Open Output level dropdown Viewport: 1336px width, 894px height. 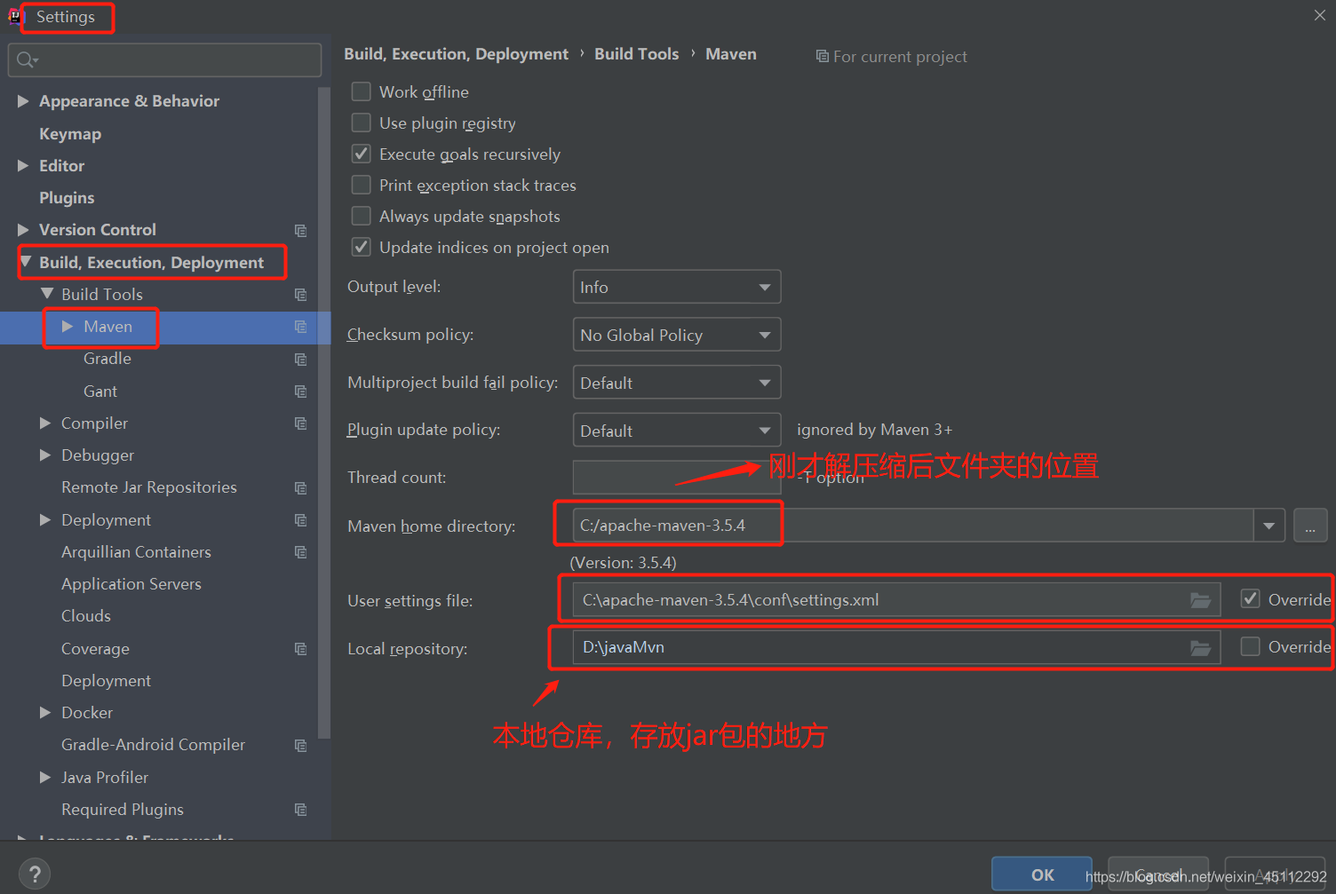(677, 287)
